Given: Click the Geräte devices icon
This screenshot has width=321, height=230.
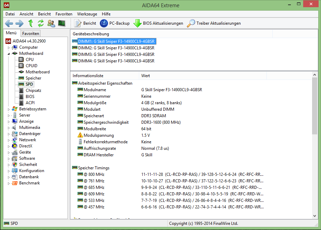Looking at the screenshot, I should pos(14,152).
